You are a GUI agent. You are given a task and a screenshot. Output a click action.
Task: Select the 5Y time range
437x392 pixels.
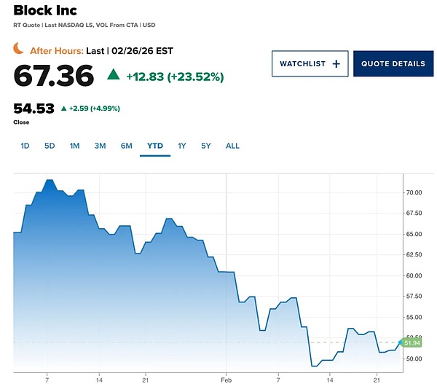pos(206,146)
